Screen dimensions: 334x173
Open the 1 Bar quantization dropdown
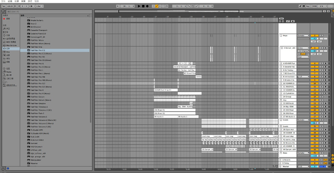39,6
